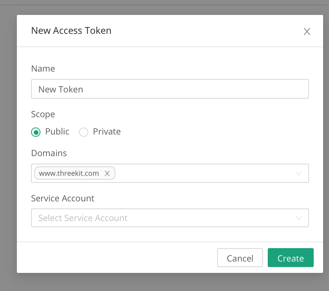Select the Public scope radio button

[36, 132]
